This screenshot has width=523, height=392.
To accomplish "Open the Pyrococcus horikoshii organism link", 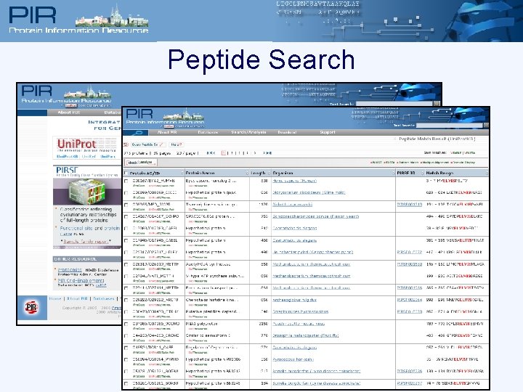I will [x=293, y=359].
